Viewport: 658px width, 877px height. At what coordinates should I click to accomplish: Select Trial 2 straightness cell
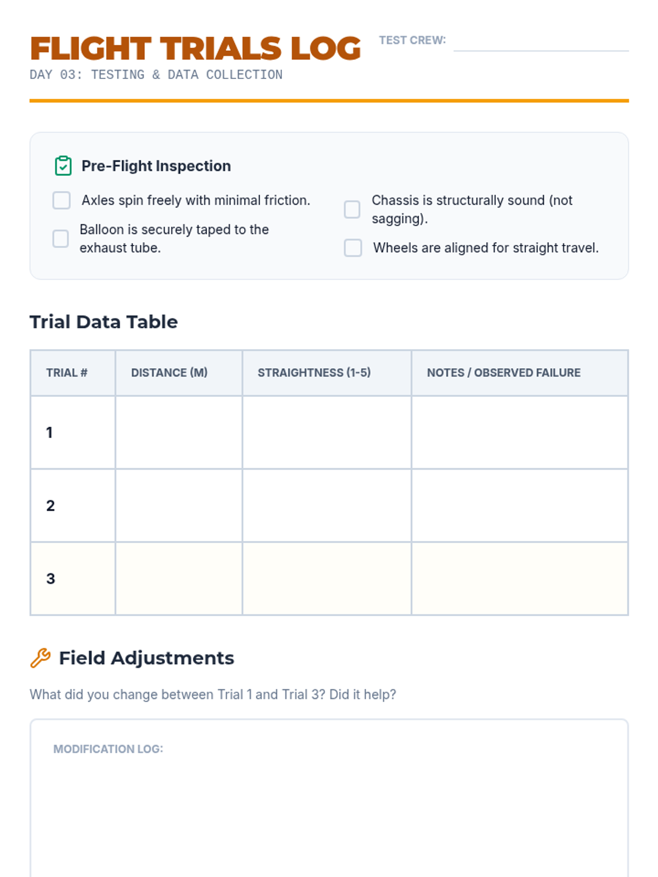[327, 505]
